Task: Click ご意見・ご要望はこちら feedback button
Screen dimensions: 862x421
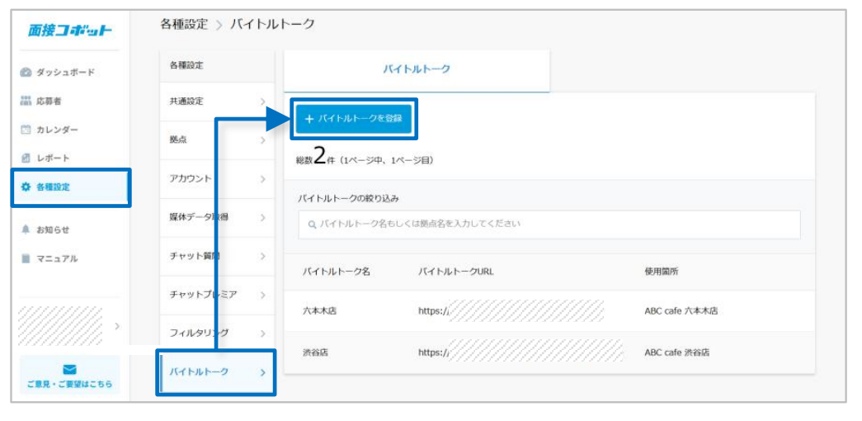Action: tap(70, 375)
